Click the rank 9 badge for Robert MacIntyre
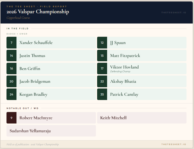The width and height of the screenshot is (194, 149). pos(11,118)
